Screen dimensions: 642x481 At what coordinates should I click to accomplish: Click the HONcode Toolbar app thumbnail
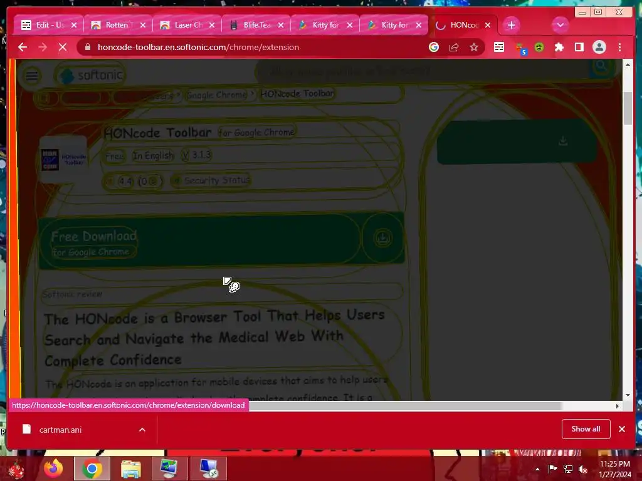pyautogui.click(x=63, y=159)
